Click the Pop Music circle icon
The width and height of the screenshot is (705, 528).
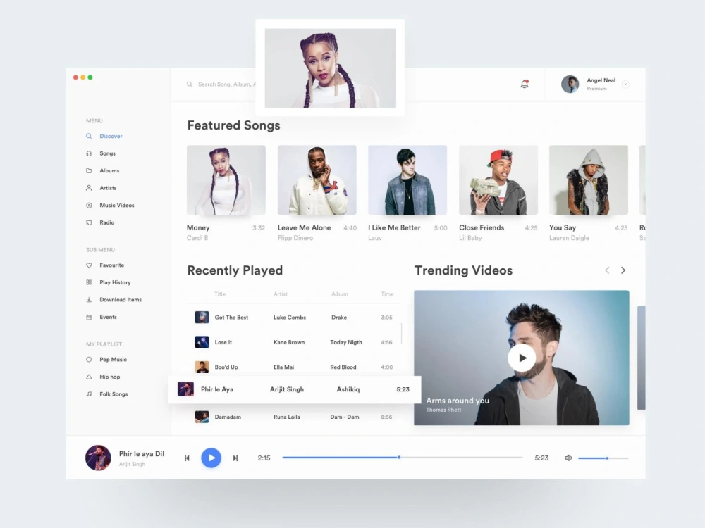point(89,360)
